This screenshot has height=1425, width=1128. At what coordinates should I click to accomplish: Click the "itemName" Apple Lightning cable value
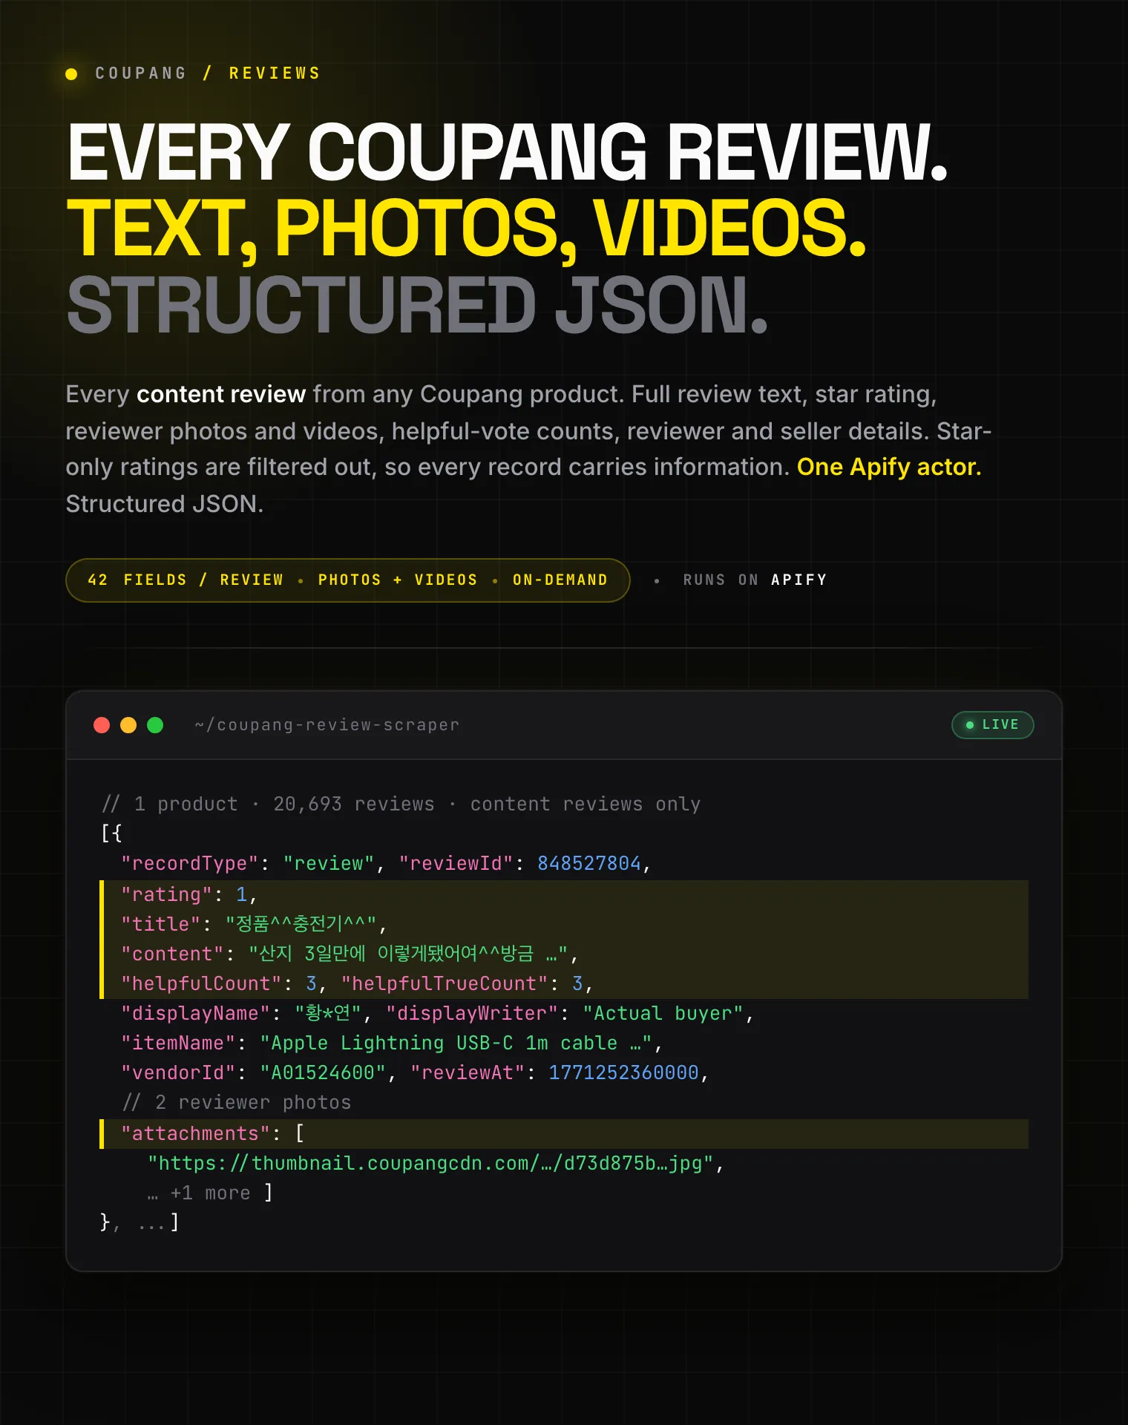tap(456, 1043)
